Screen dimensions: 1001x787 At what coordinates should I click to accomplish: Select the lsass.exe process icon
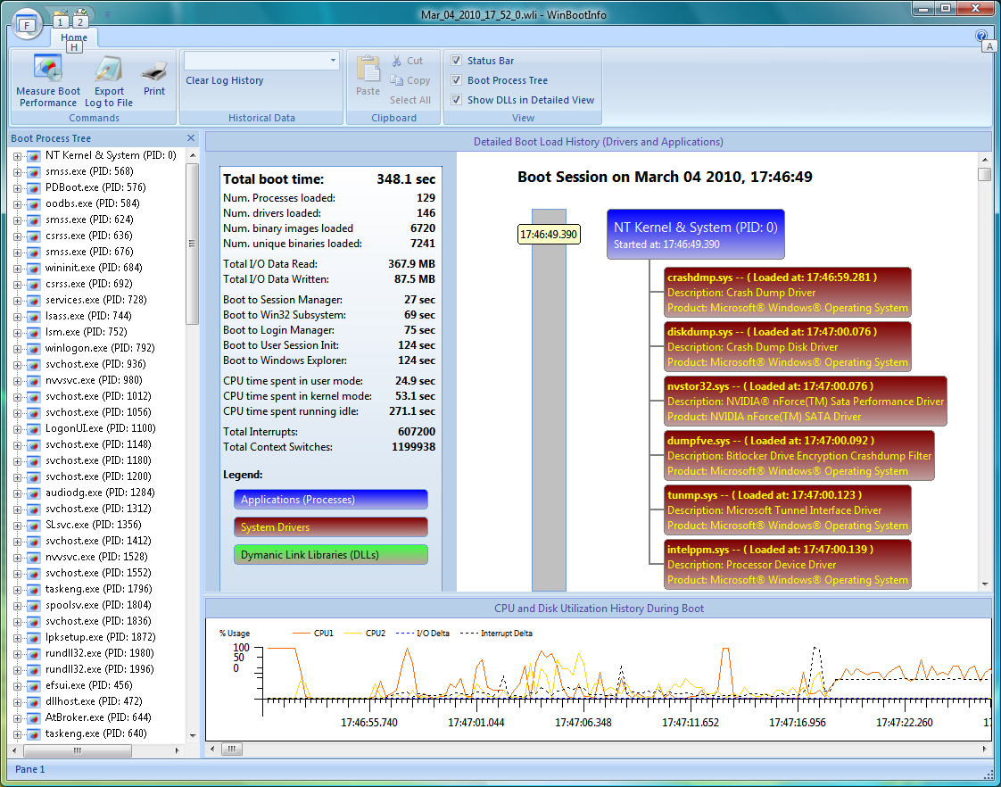click(34, 316)
